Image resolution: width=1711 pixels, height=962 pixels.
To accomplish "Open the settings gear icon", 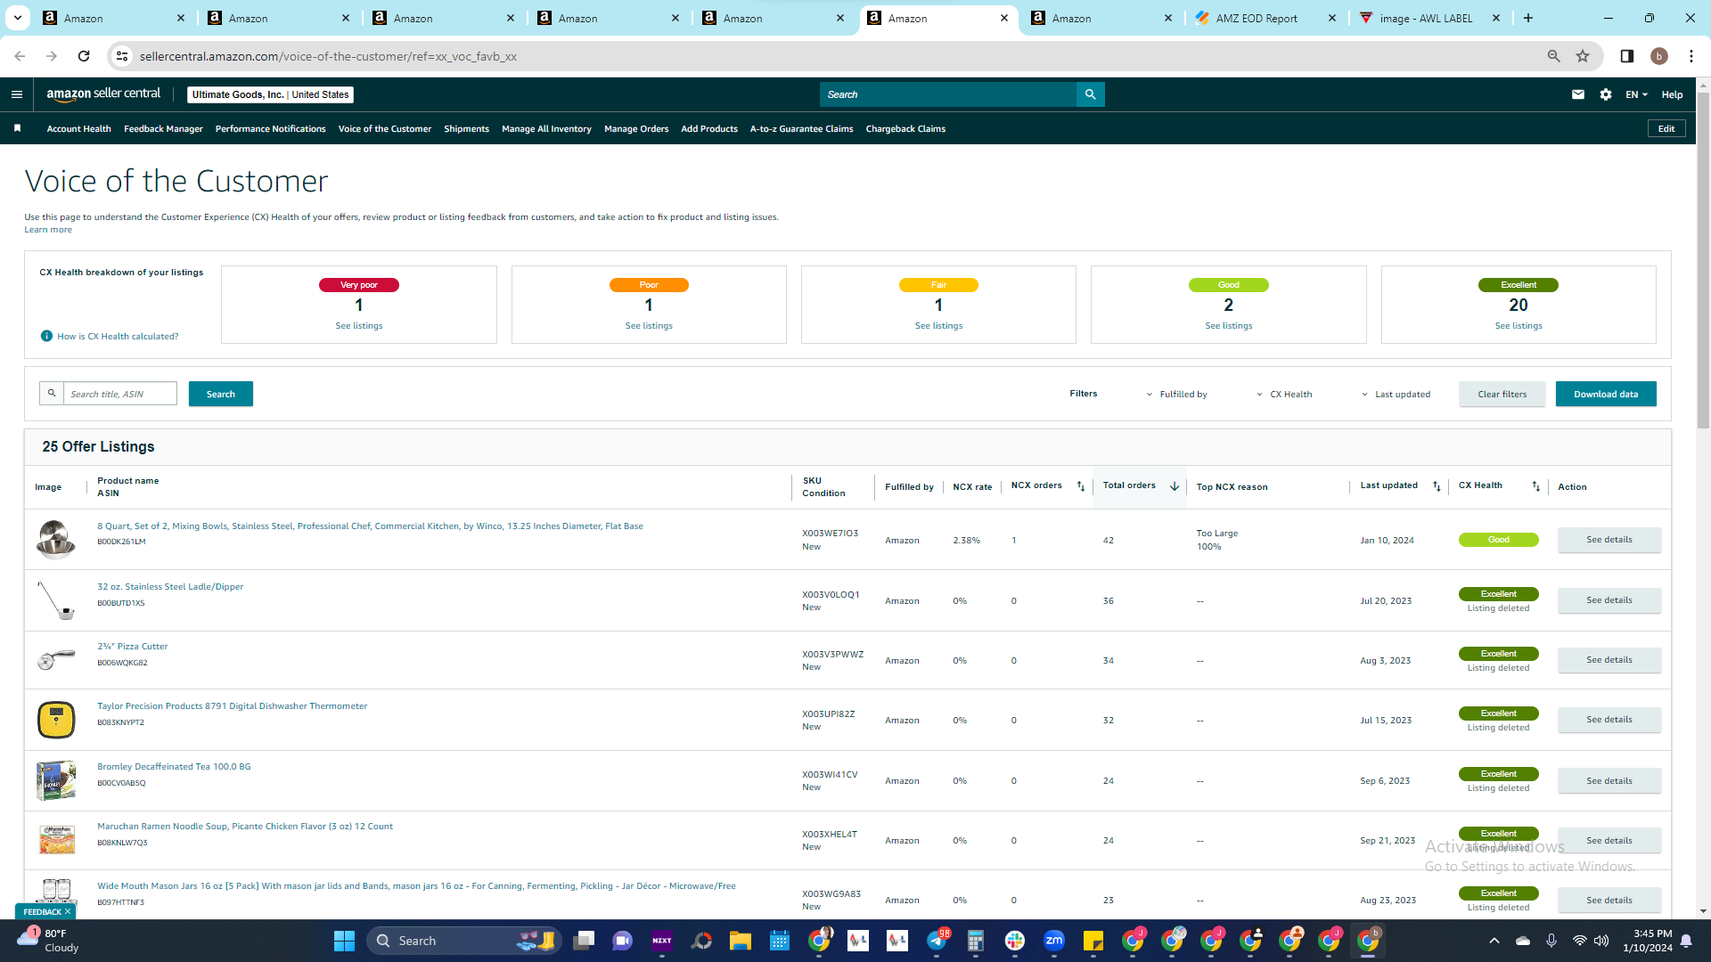I will (1606, 94).
